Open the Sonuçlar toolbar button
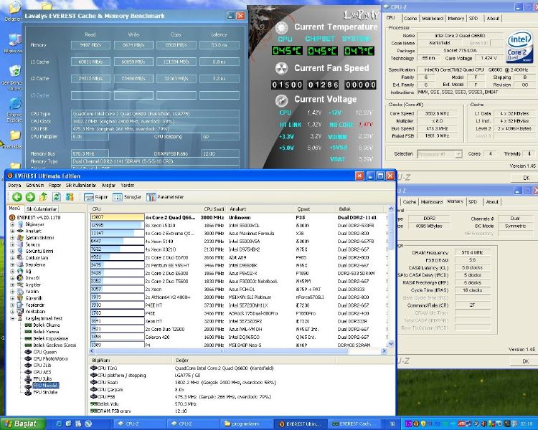This screenshot has height=430, width=538. click(127, 197)
